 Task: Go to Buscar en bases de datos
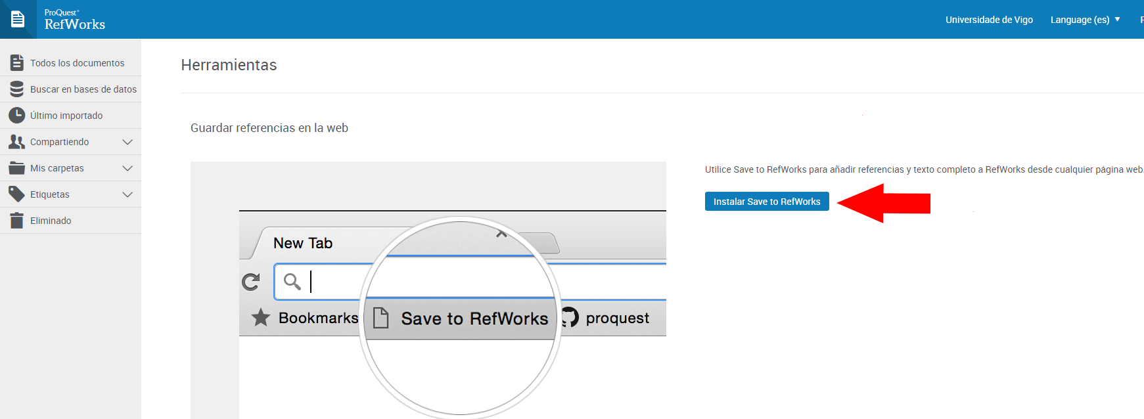pyautogui.click(x=83, y=89)
